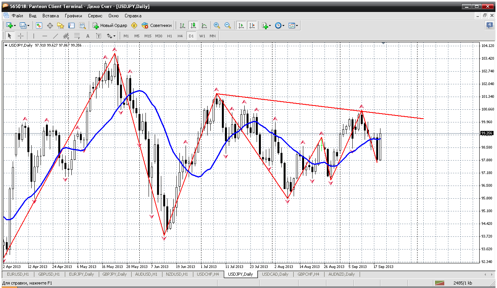
Task: Open the Сервис menu
Action: pyautogui.click(x=95, y=16)
